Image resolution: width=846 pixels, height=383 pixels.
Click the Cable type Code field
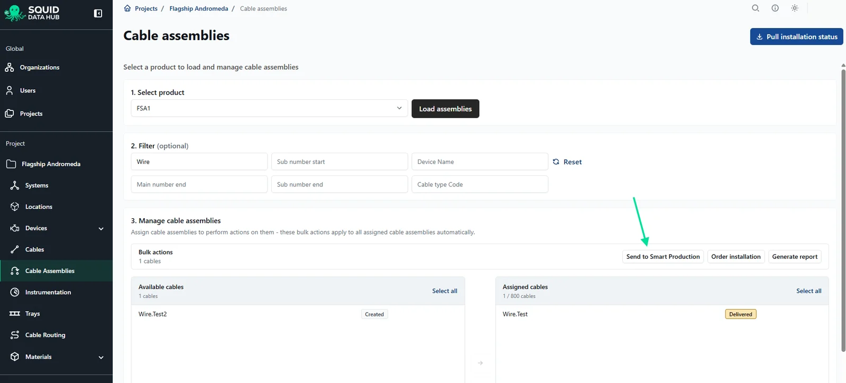pos(480,184)
